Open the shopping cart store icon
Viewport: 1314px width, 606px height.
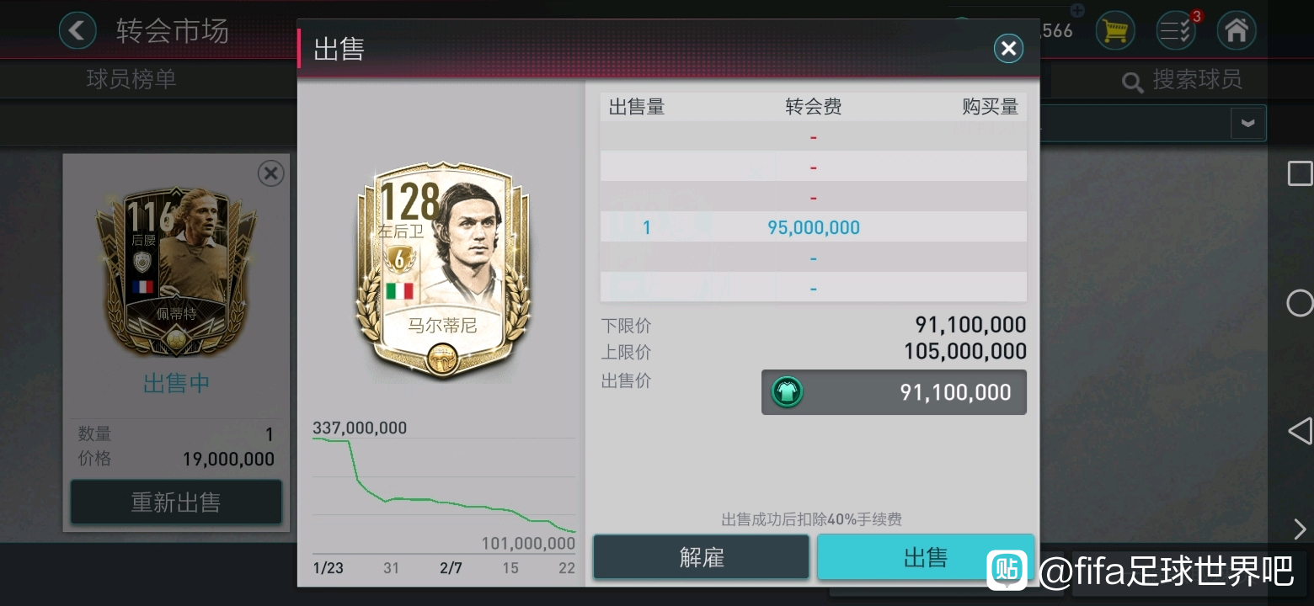1114,31
